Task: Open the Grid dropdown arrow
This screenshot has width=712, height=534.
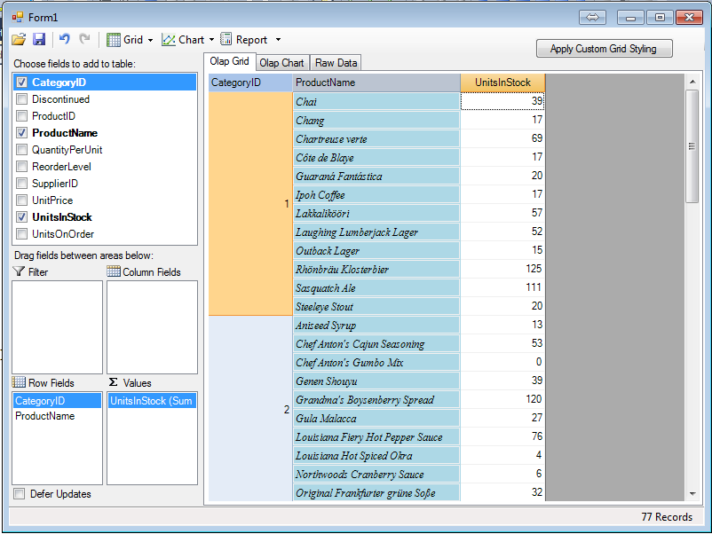Action: (150, 40)
